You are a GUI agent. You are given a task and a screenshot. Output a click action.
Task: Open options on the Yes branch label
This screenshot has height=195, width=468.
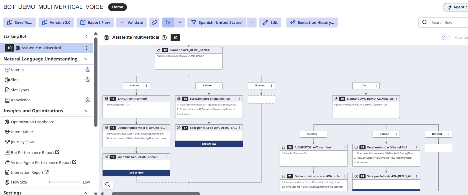pos(376,86)
